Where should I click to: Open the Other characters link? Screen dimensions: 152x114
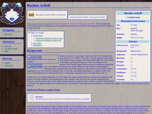[x=6, y=51]
